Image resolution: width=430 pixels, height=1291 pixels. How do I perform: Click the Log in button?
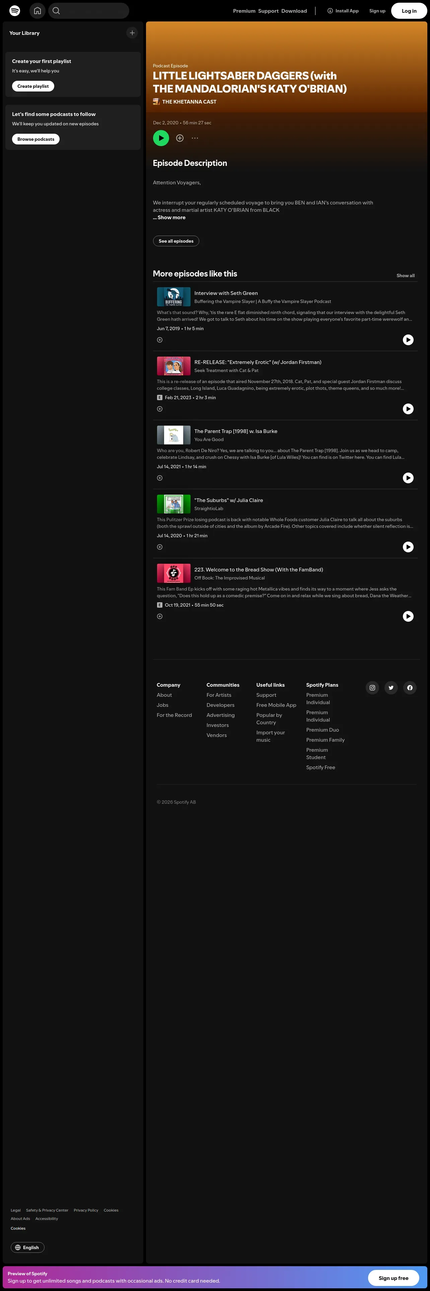[x=409, y=11]
